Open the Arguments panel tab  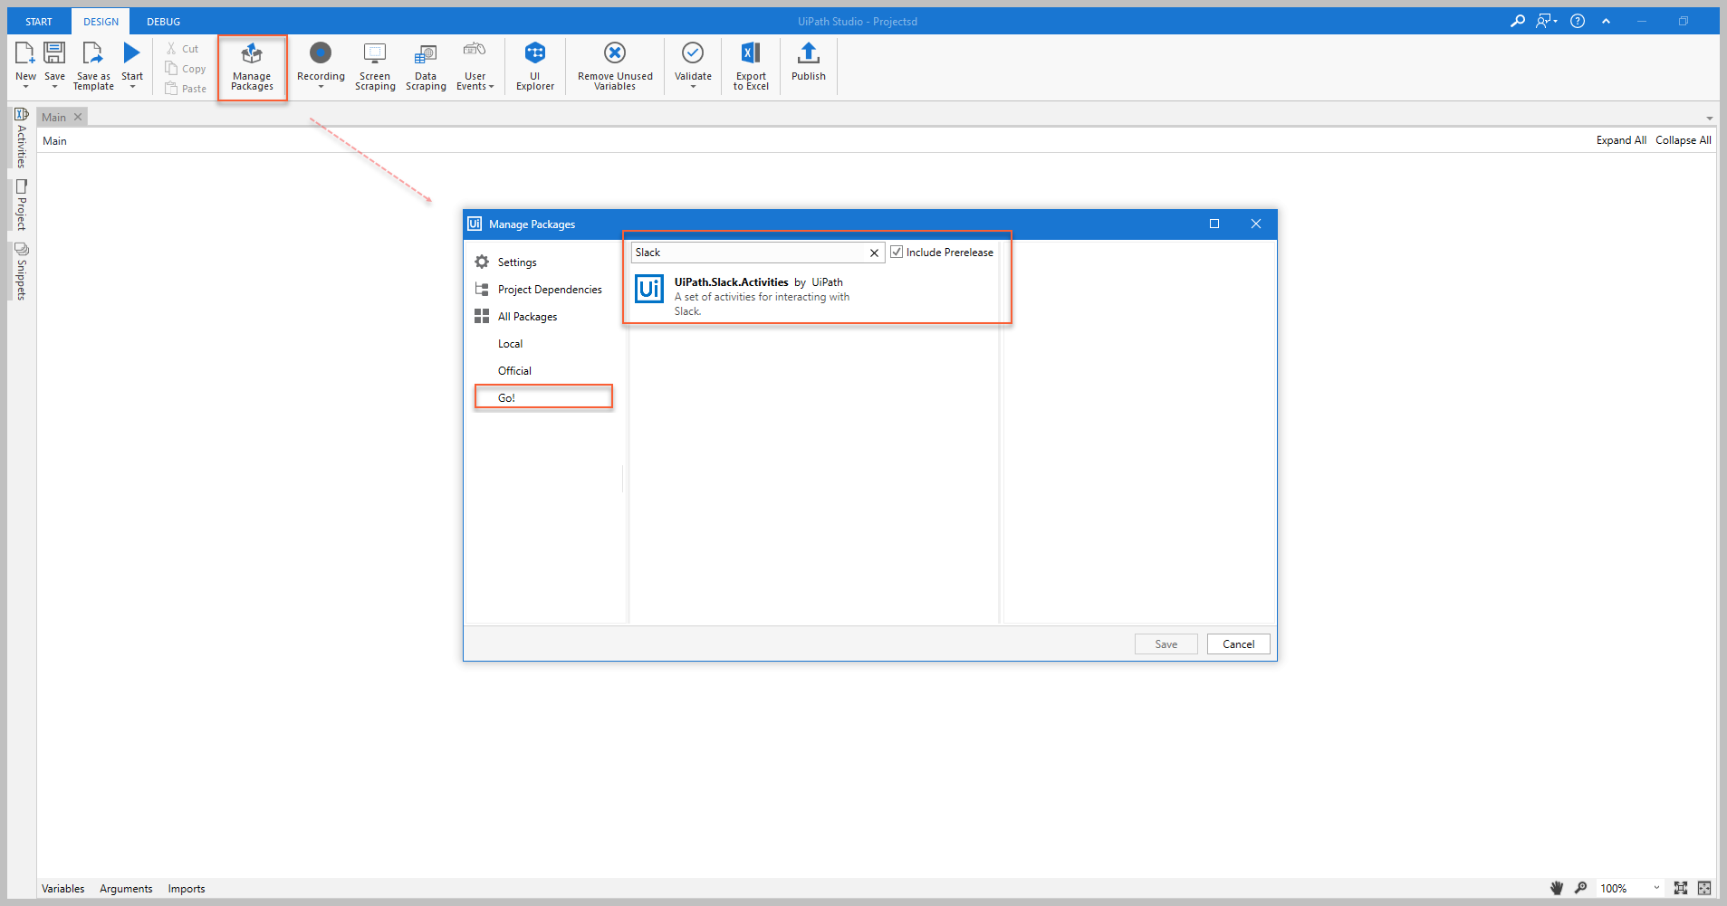(x=126, y=889)
